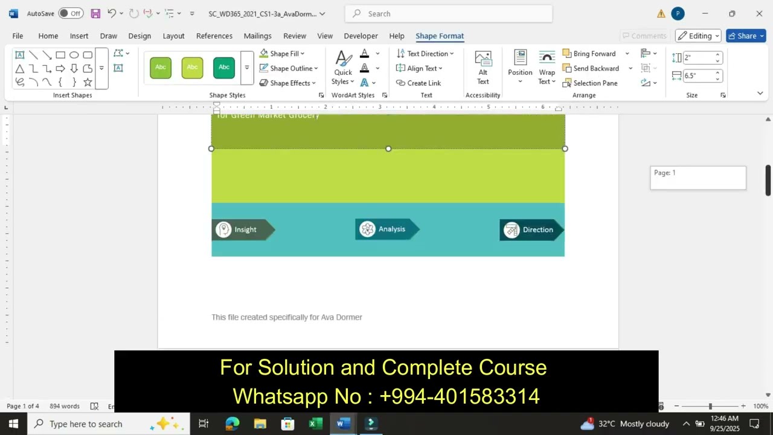Screen dimensions: 773x435
Task: Click the Search box in title bar
Action: tap(449, 13)
